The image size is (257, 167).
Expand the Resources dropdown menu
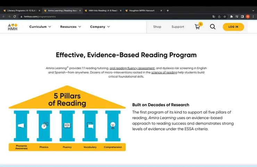(x=71, y=27)
